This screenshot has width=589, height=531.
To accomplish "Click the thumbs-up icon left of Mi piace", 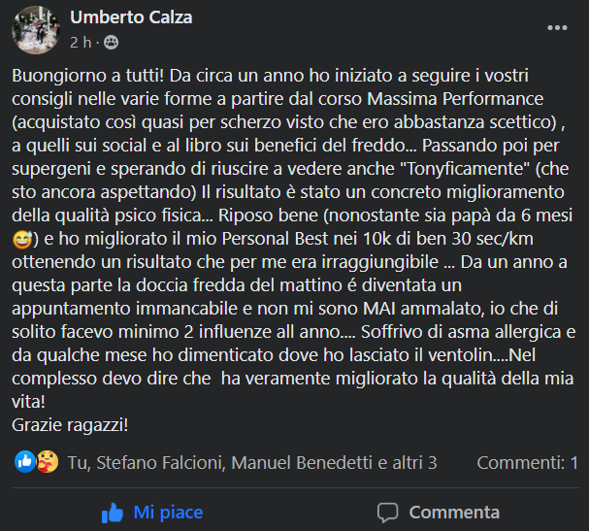I will [x=114, y=512].
